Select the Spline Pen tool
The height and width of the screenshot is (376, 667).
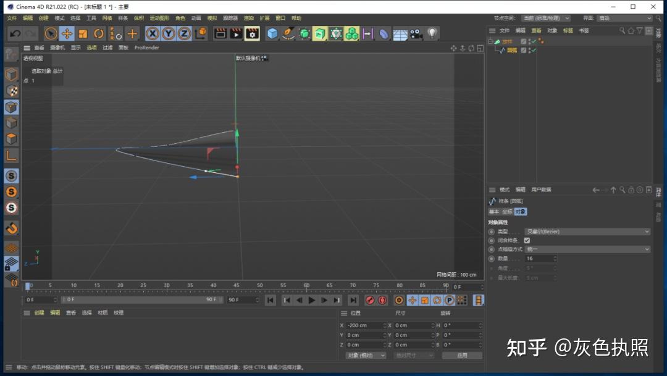288,33
